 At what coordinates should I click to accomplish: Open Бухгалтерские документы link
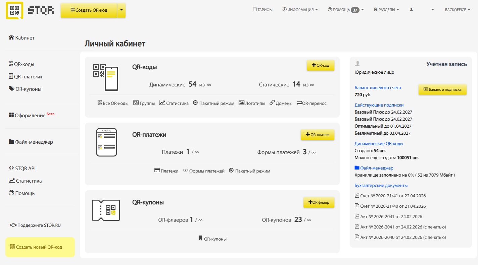(x=381, y=185)
